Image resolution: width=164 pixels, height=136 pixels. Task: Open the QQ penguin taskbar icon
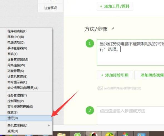click(x=93, y=134)
